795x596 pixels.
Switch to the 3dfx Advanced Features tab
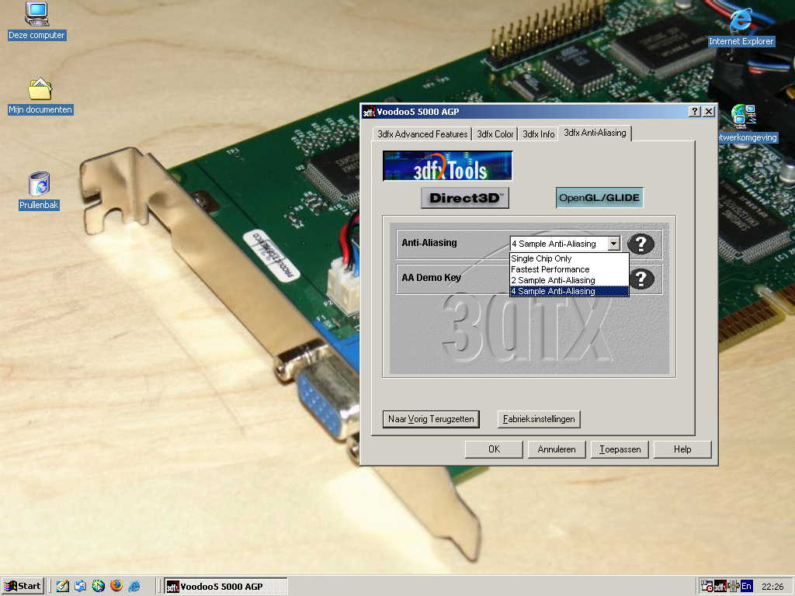pyautogui.click(x=422, y=133)
